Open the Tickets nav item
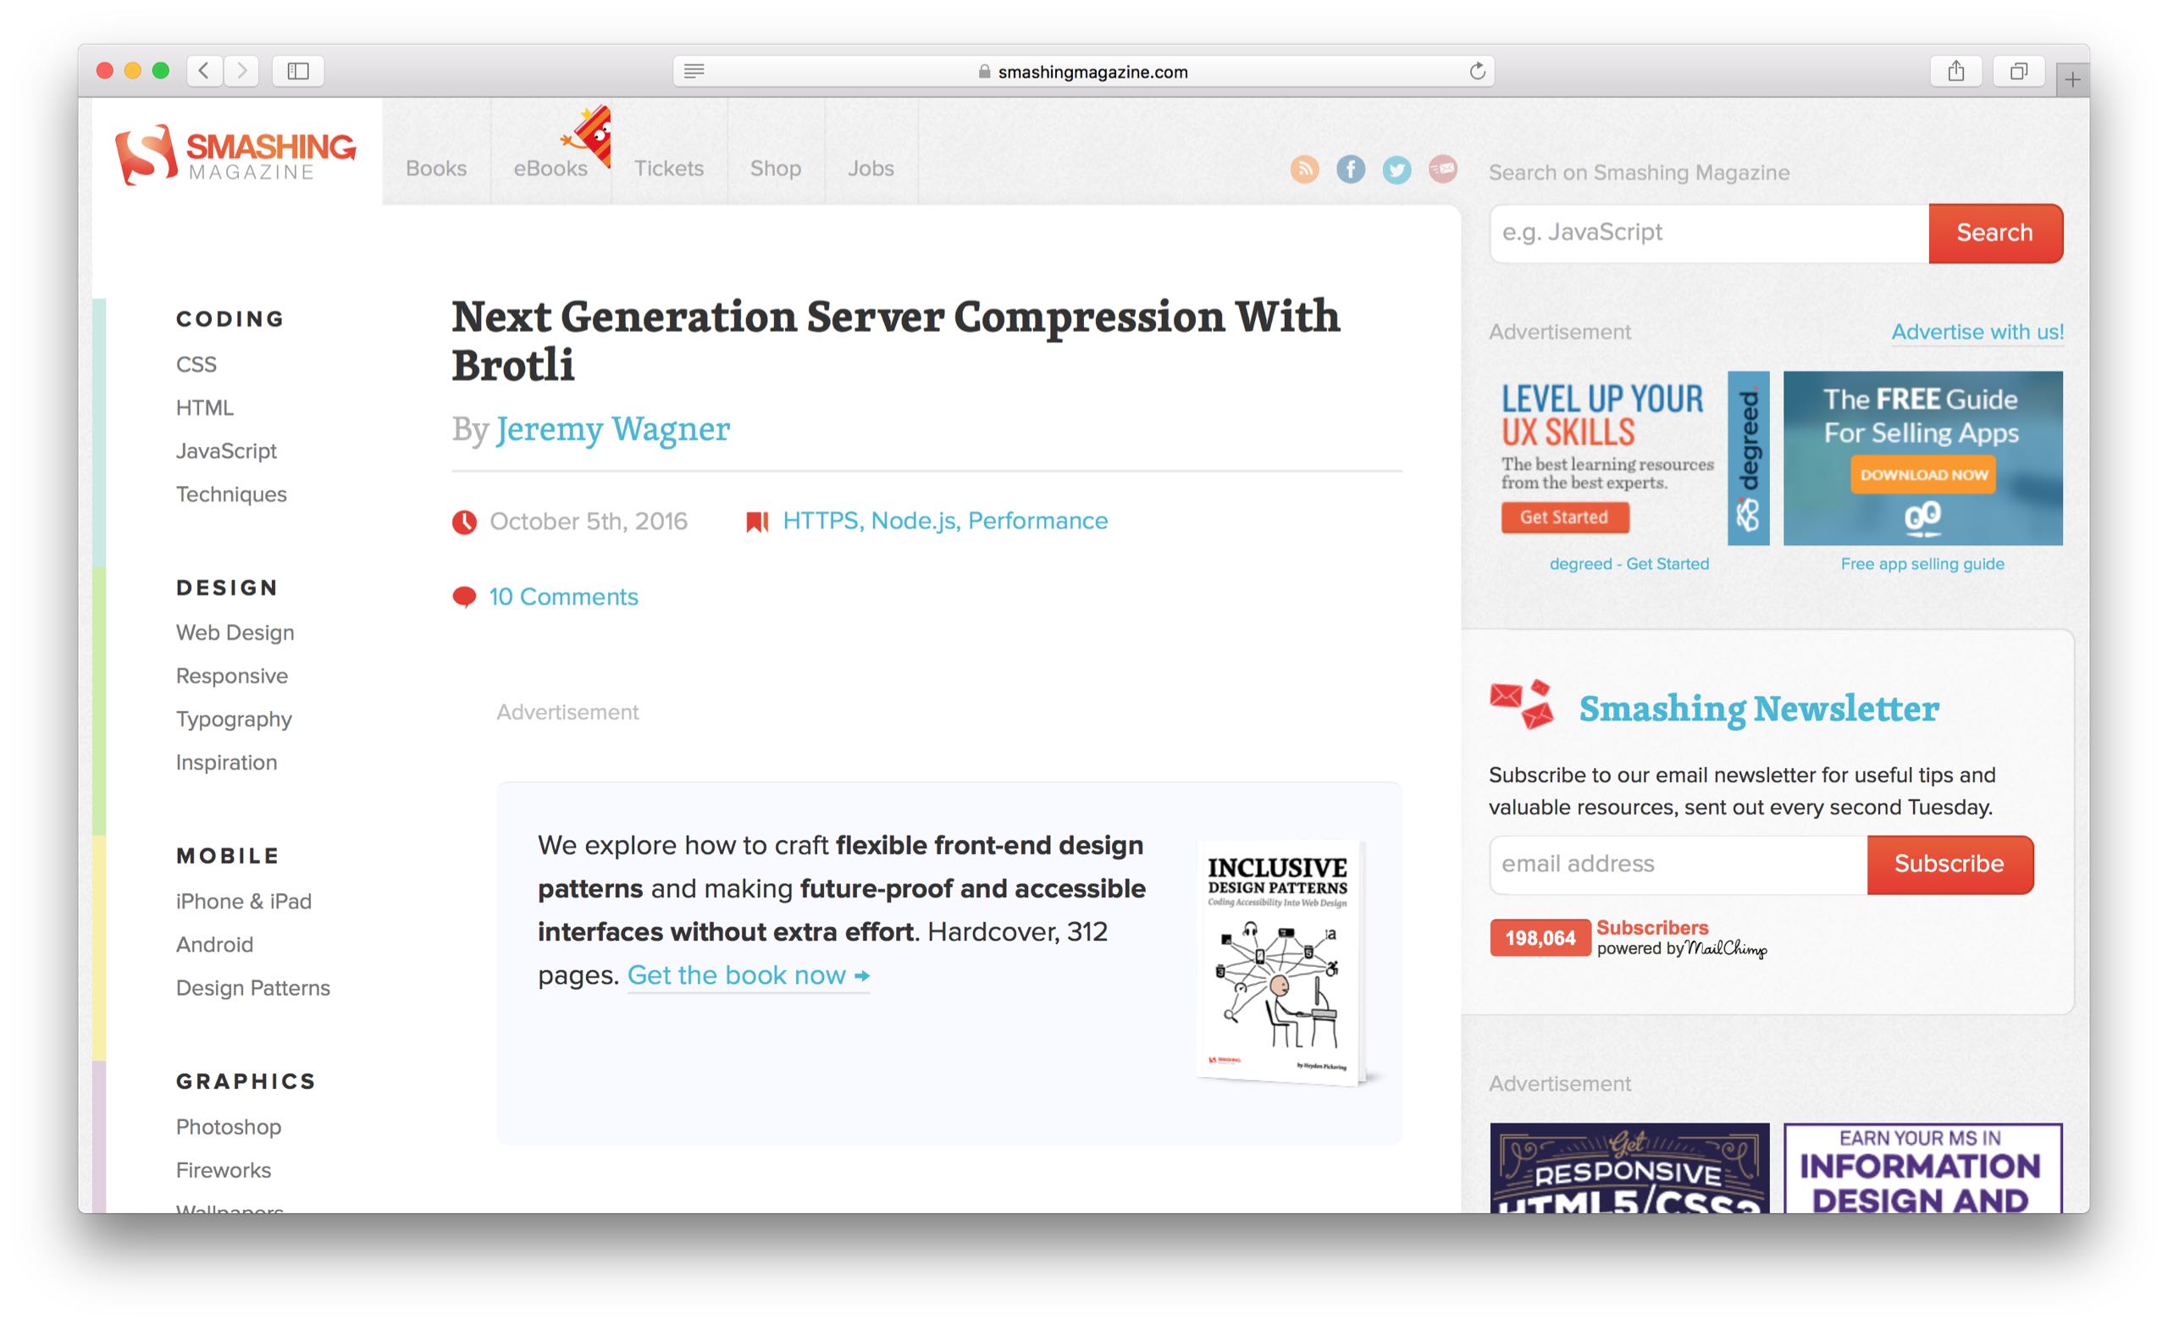The image size is (2168, 1325). (x=669, y=168)
